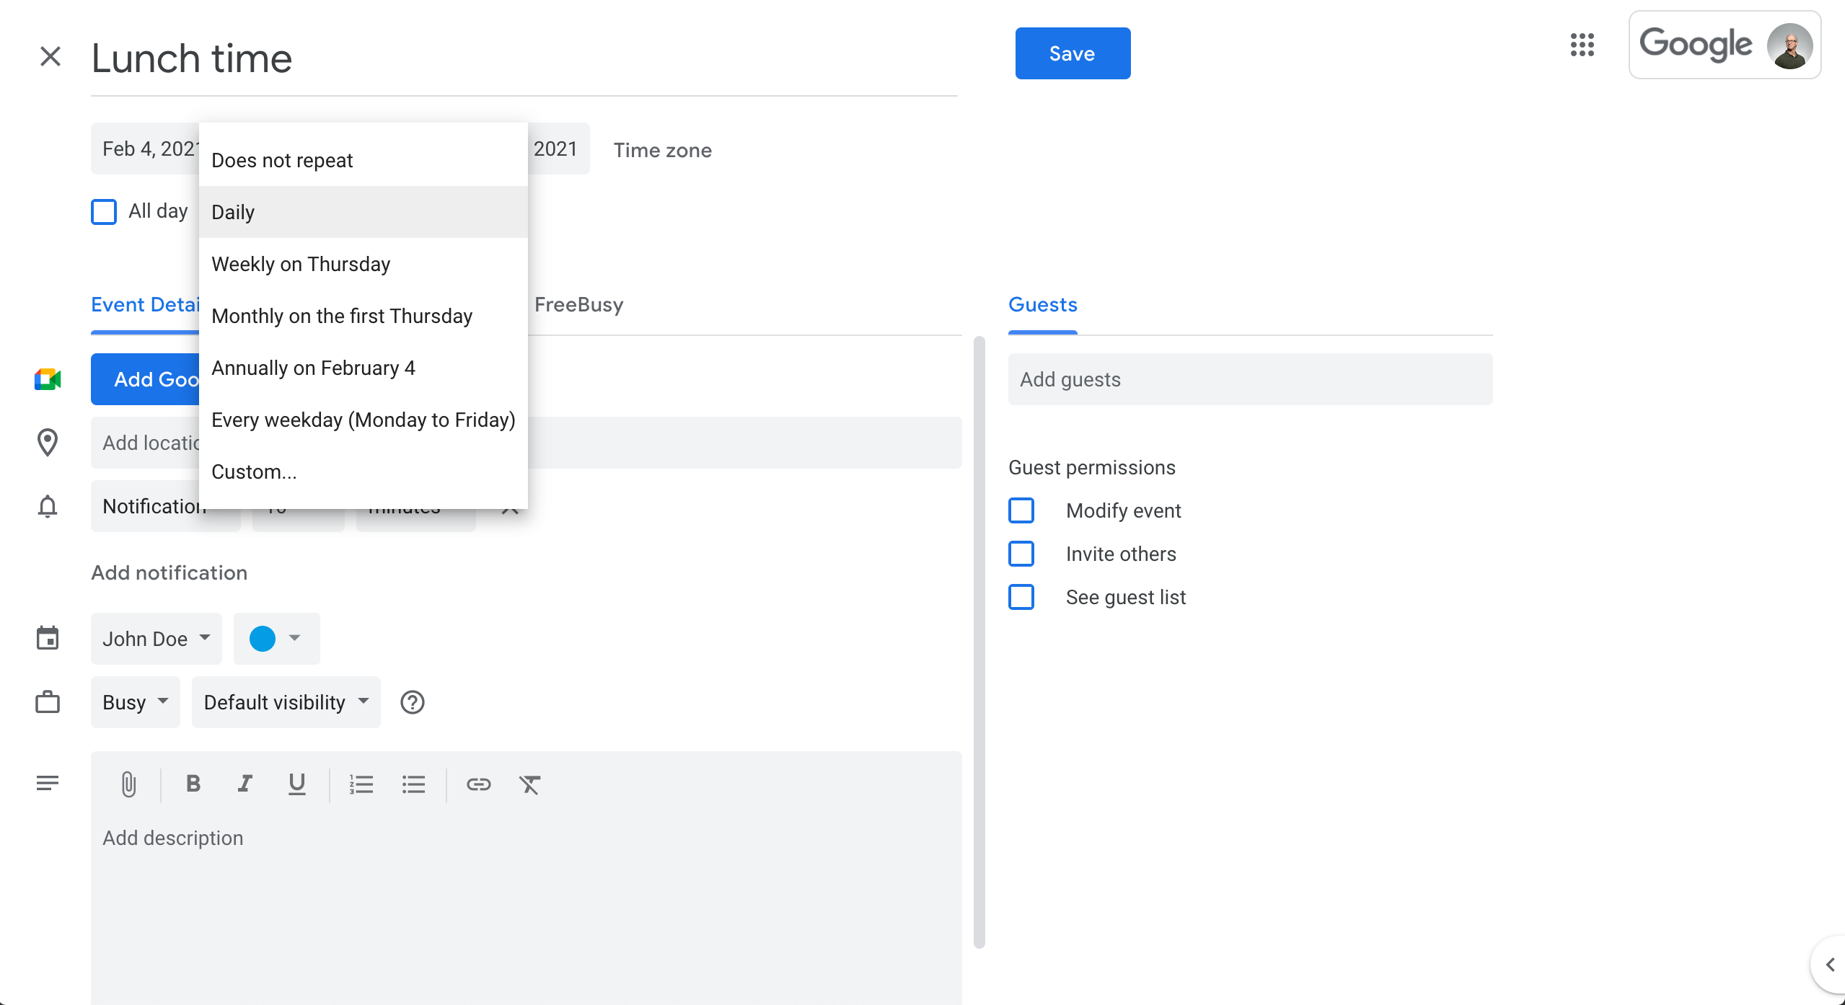The height and width of the screenshot is (1005, 1845).
Task: Open the blue event color picker
Action: point(276,639)
